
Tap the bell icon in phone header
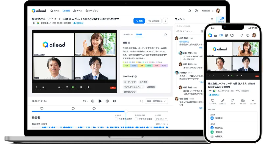coord(242,35)
